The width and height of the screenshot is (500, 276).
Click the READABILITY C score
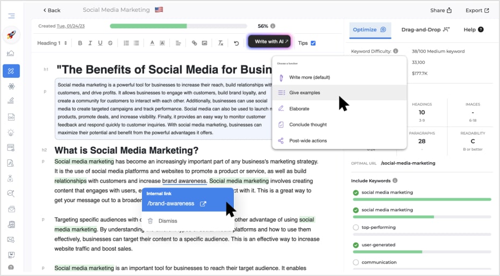[x=473, y=141]
